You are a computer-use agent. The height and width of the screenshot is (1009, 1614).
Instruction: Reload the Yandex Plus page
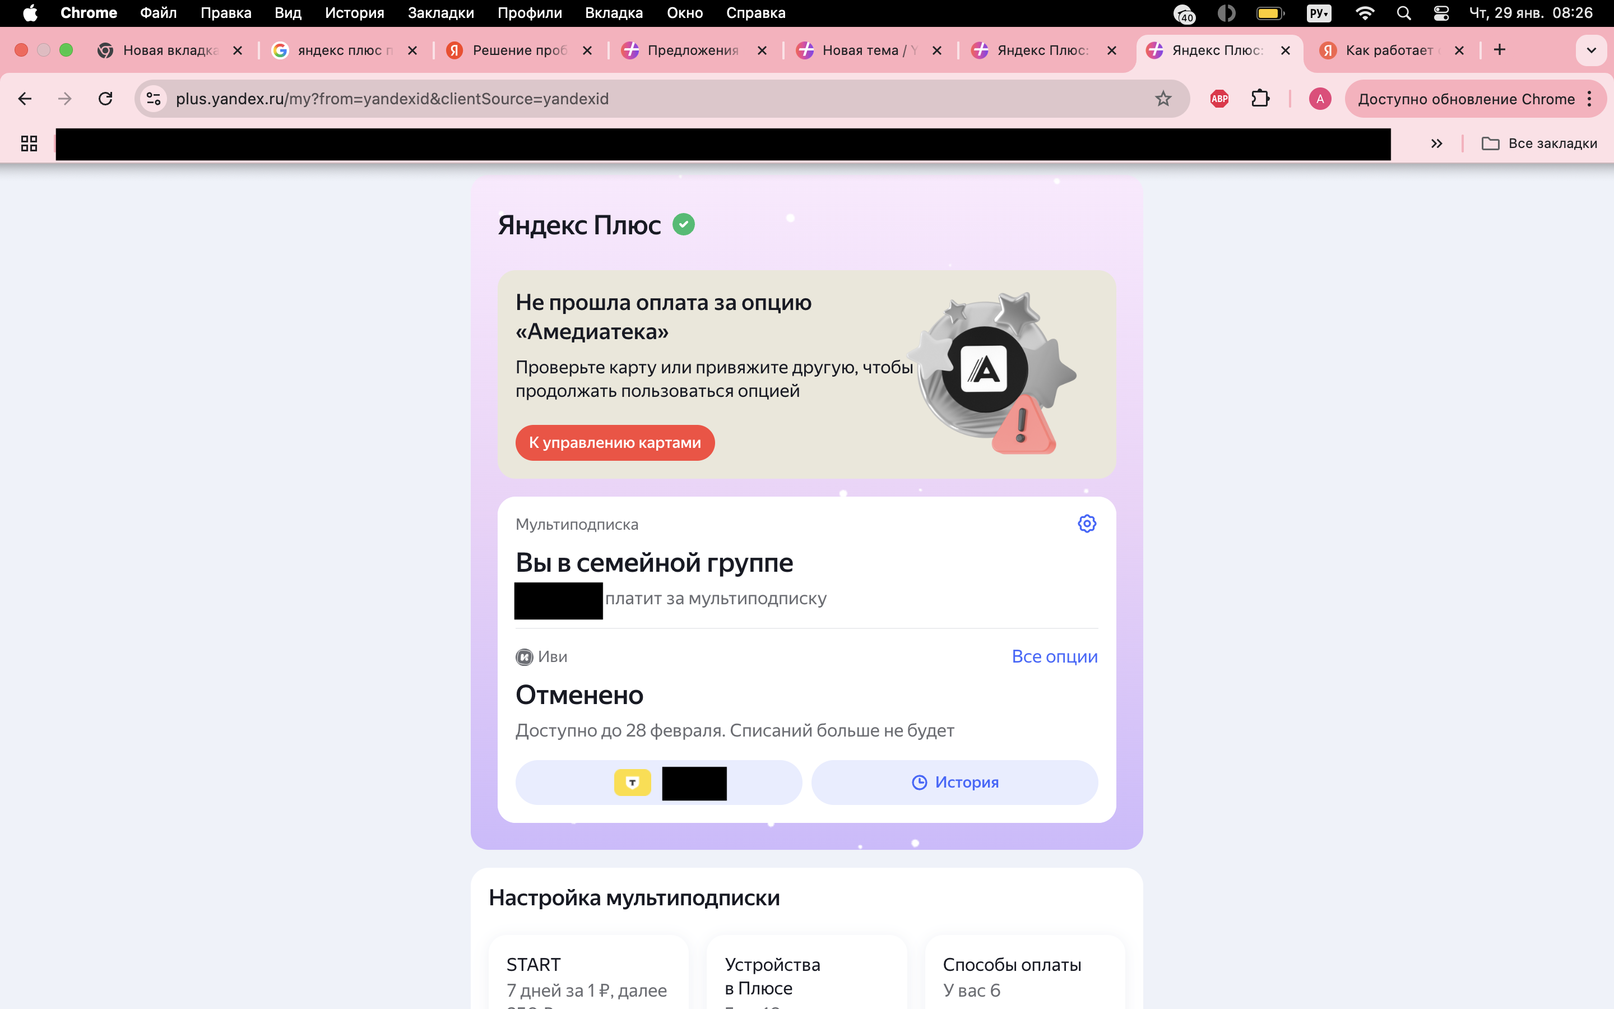pos(105,99)
